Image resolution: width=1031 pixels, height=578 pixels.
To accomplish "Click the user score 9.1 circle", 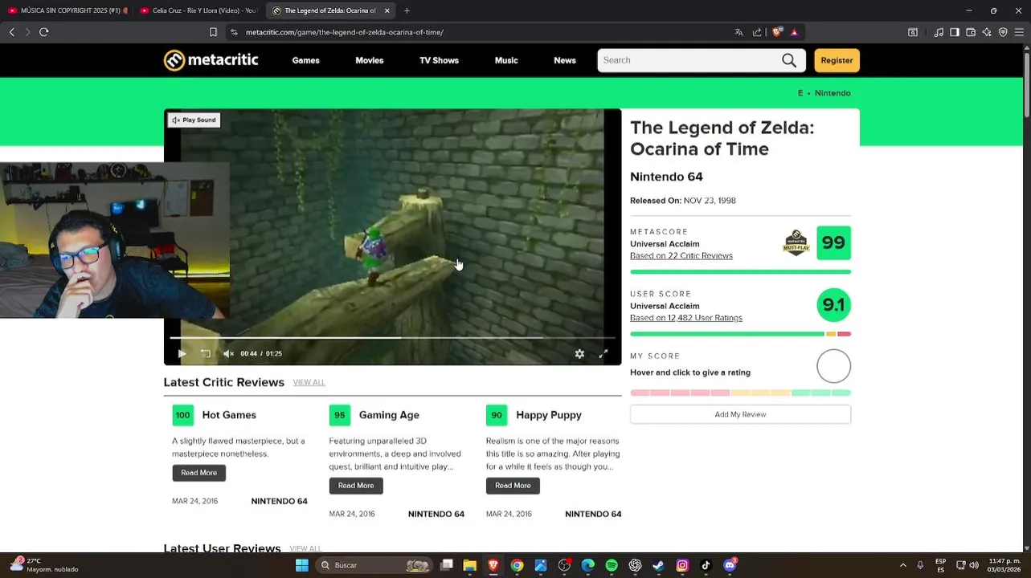I will click(x=833, y=305).
